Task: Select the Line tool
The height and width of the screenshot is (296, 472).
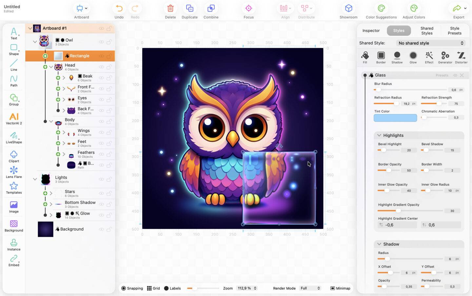Action: (14, 65)
